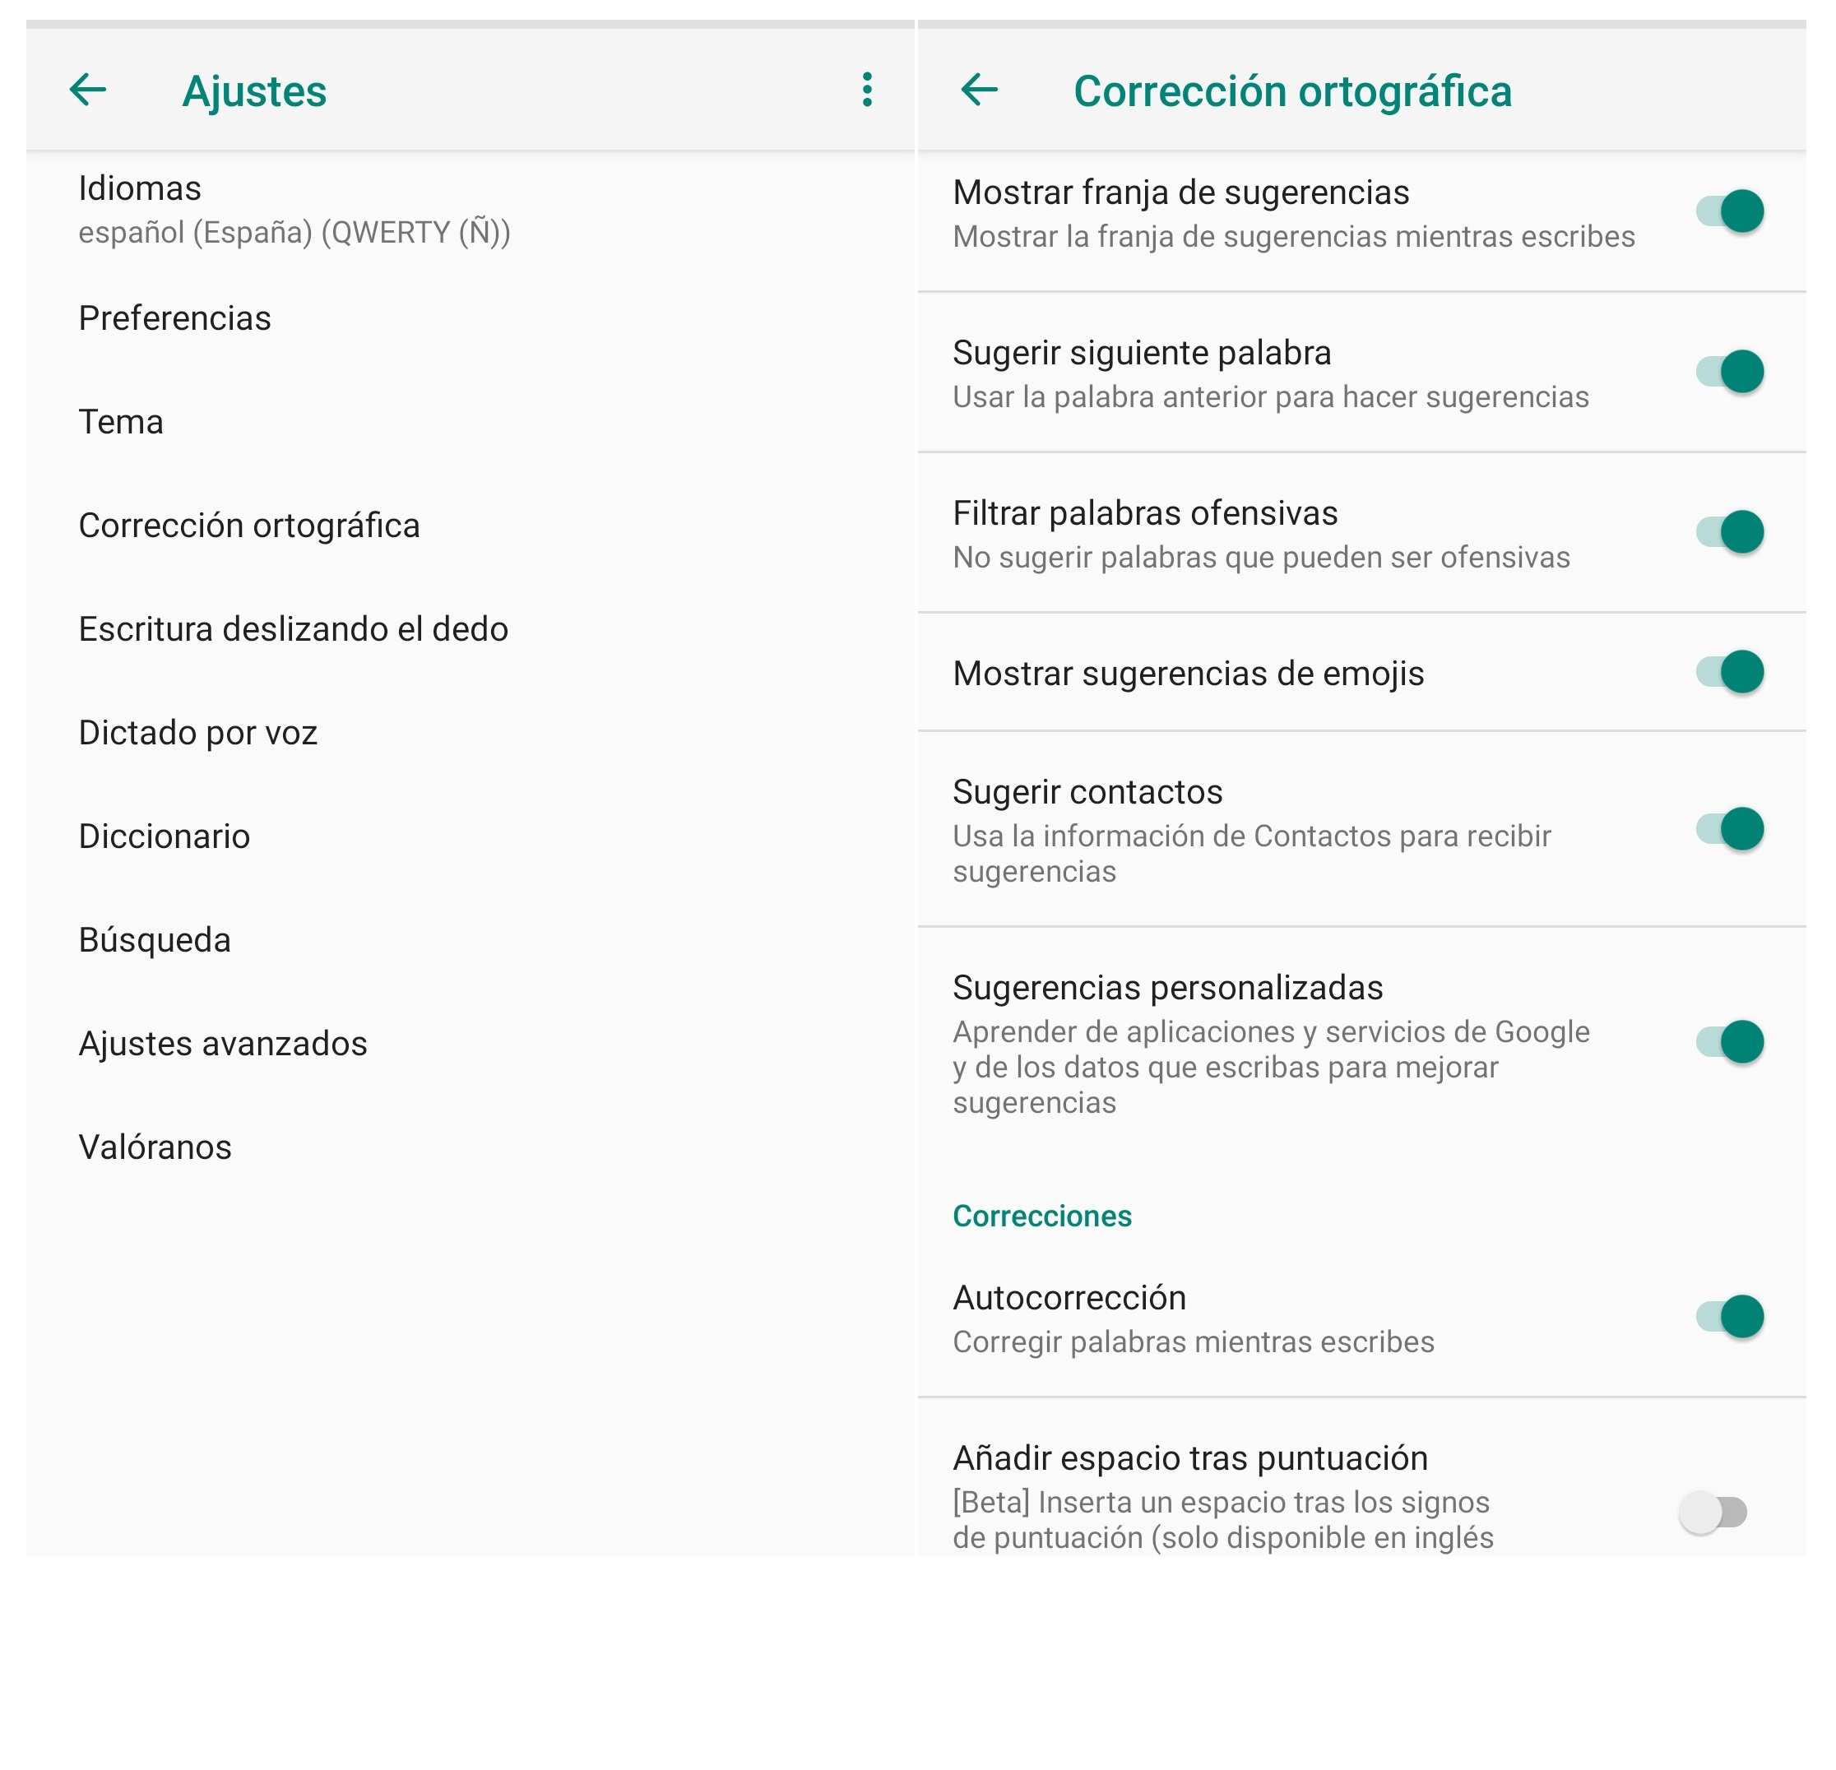Toggle Filtrar palabras ofensivas off

click(x=1729, y=532)
